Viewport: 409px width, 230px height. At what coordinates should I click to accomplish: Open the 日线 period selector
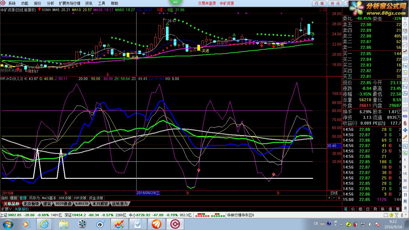[334, 193]
